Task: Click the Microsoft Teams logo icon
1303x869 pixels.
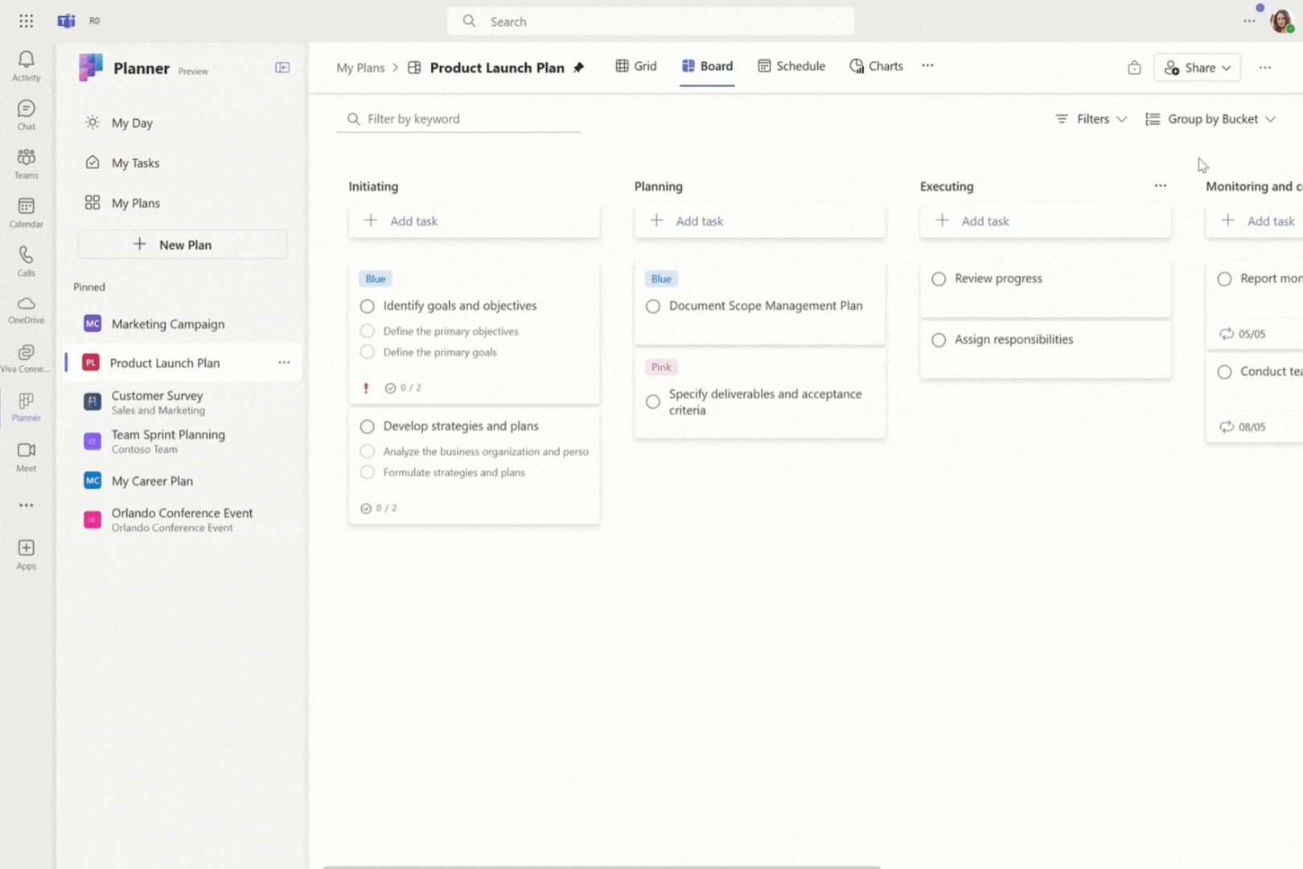Action: (66, 21)
